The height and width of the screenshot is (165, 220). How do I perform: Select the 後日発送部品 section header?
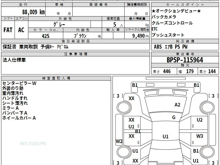[75, 41]
